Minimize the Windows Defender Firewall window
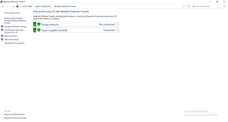228x122 pixels. click(210, 2)
